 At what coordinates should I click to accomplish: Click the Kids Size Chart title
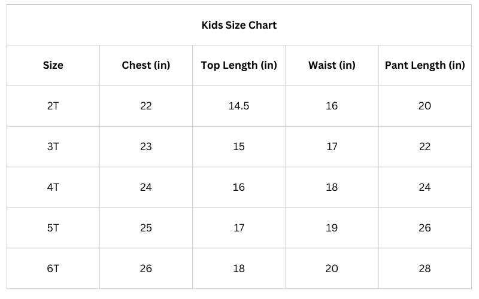[239, 25]
